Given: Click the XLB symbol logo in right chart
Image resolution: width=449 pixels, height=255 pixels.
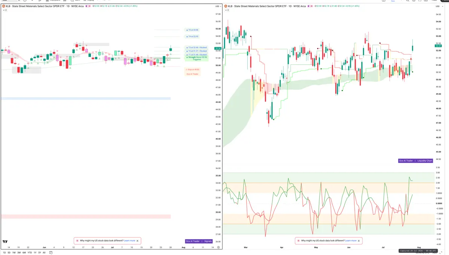Looking at the screenshot, I should coord(226,6).
